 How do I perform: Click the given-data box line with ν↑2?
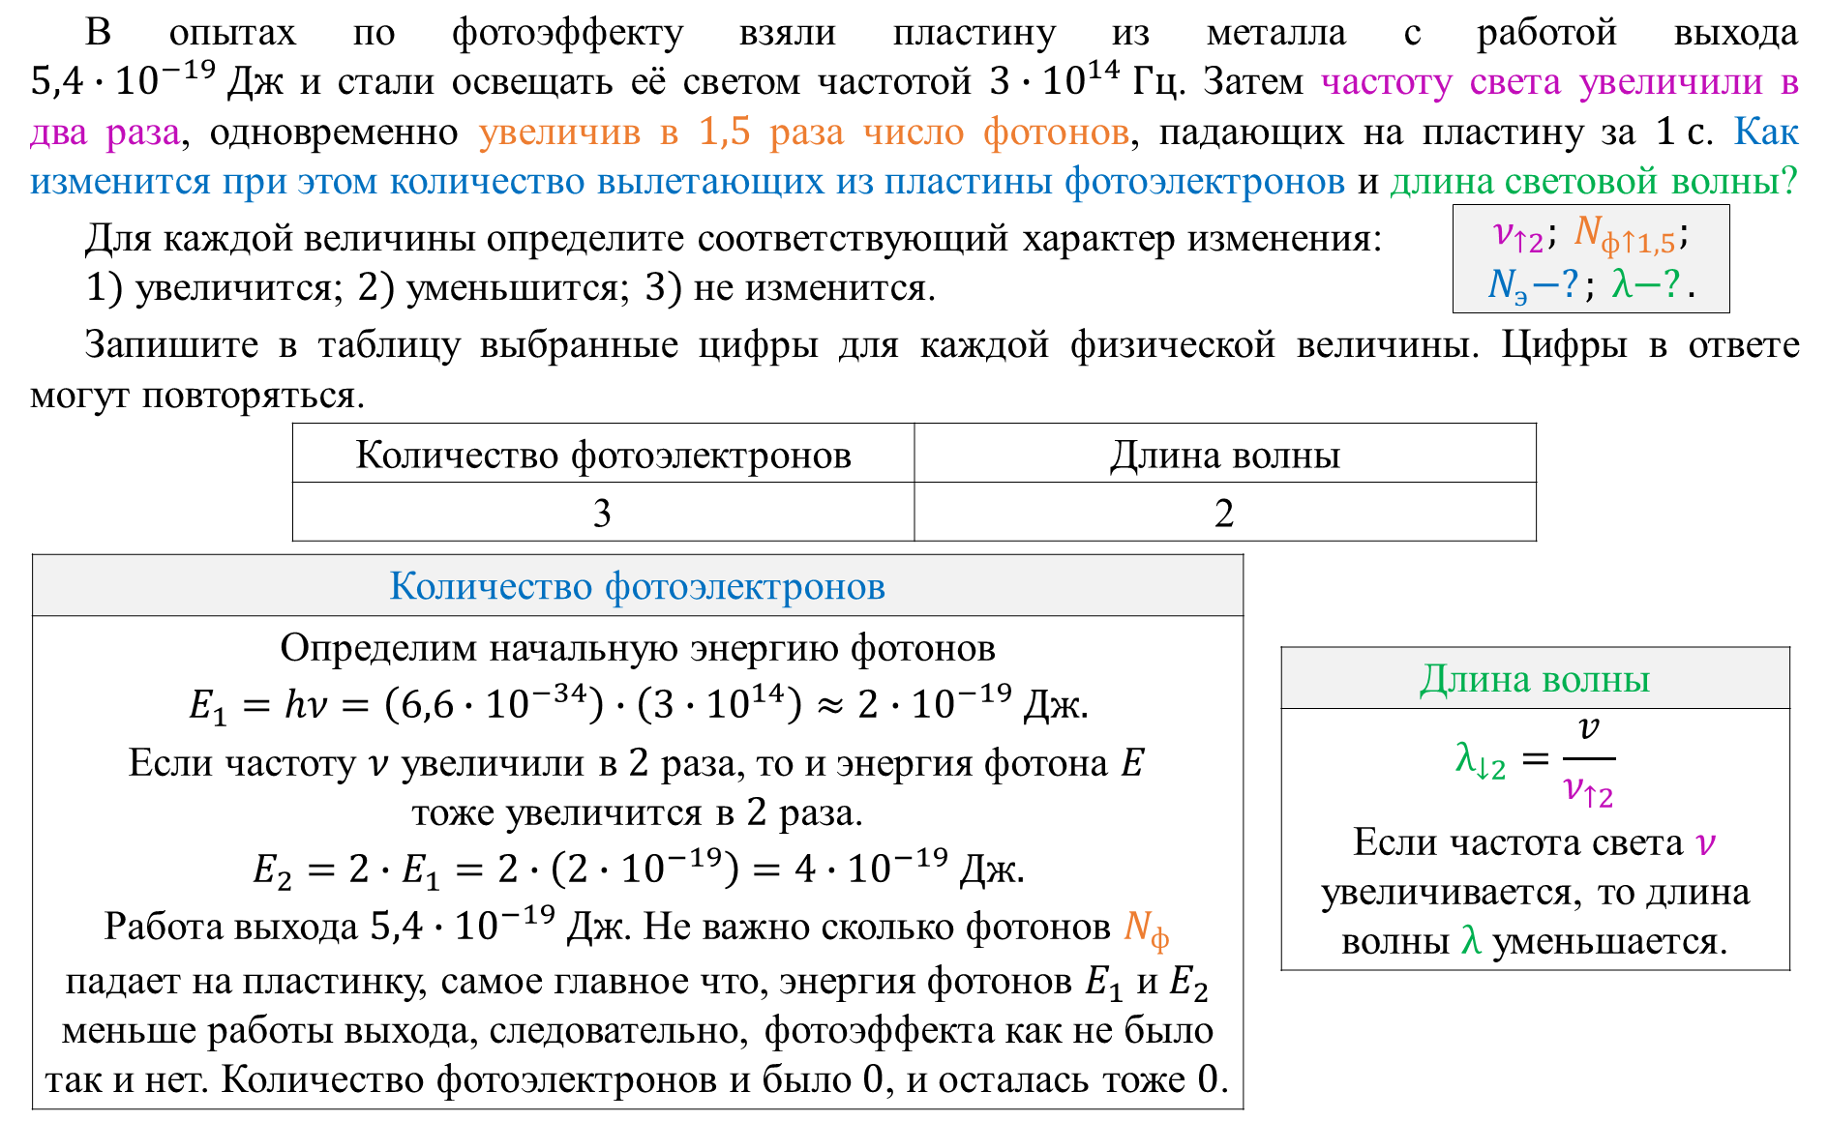coord(1591,233)
